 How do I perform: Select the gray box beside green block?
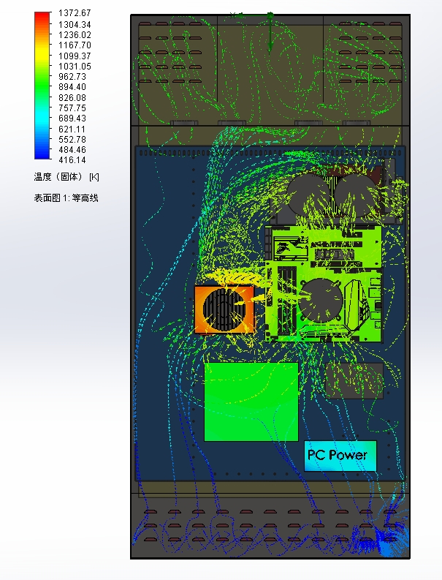point(354,380)
